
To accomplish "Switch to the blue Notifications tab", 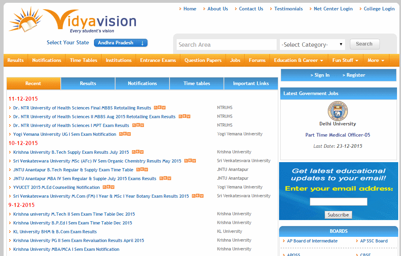I will pyautogui.click(x=142, y=83).
